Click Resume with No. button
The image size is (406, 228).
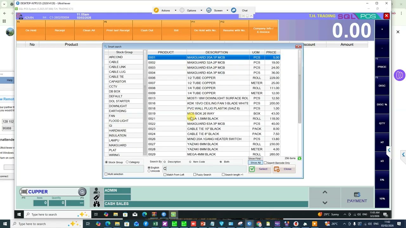pos(234,30)
